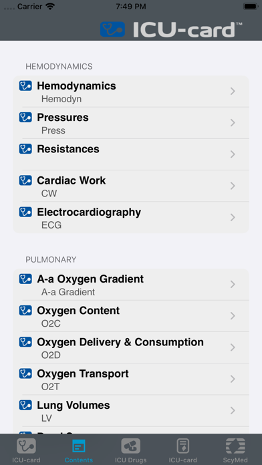The image size is (262, 465).
Task: Open the ICU-card document tab
Action: [182, 450]
